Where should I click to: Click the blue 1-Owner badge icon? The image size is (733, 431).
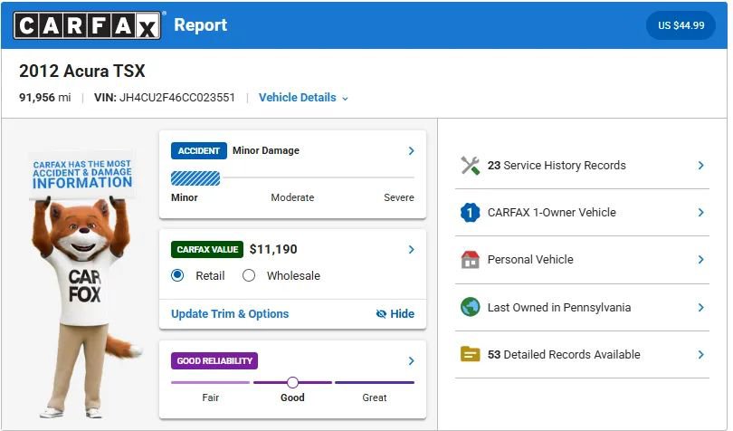tap(470, 213)
